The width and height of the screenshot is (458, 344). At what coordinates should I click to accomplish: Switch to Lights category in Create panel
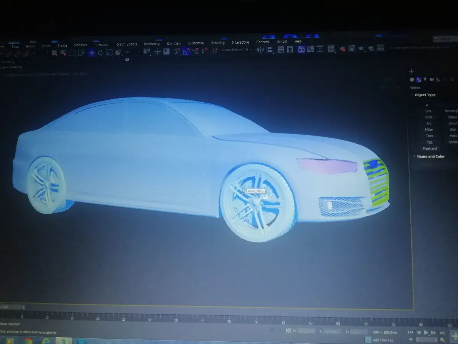point(425,80)
